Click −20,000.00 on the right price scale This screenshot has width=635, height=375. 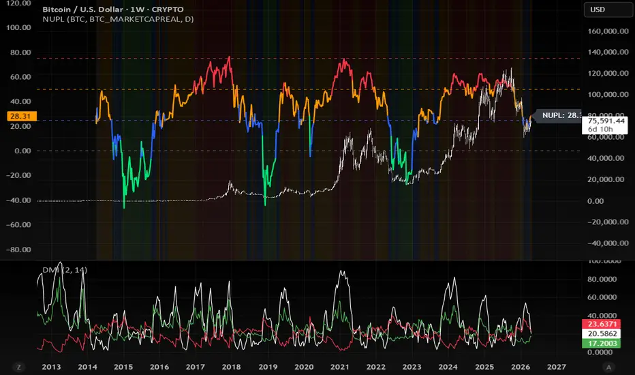(x=608, y=222)
